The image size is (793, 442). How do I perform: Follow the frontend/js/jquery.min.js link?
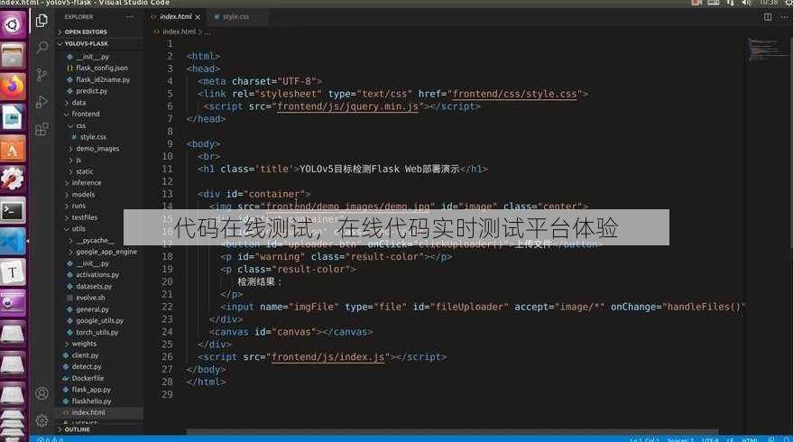tap(347, 106)
